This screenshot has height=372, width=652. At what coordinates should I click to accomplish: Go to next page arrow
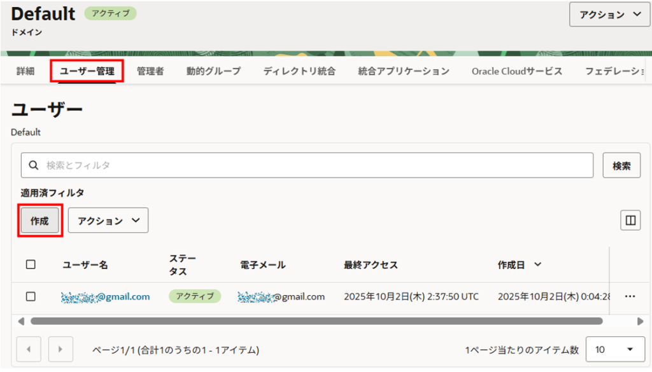tap(60, 349)
